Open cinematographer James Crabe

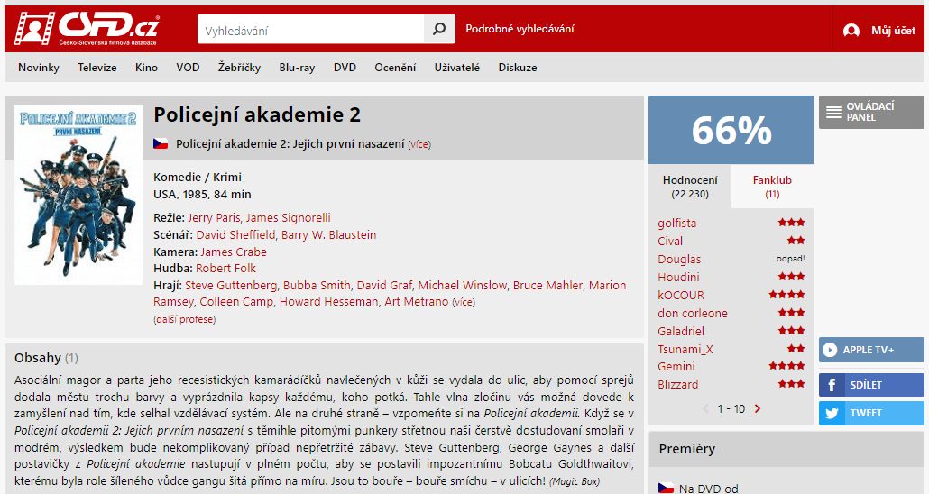234,252
